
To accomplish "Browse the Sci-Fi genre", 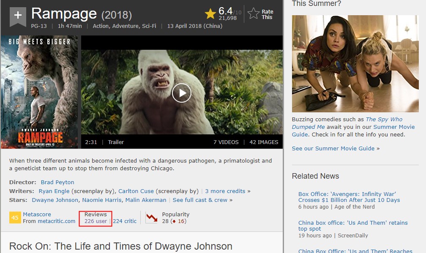I will coord(149,26).
